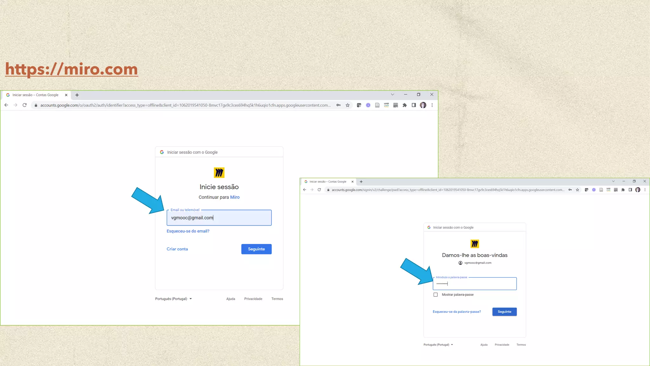
Task: Open a new tab in right browser window
Action: [x=361, y=182]
